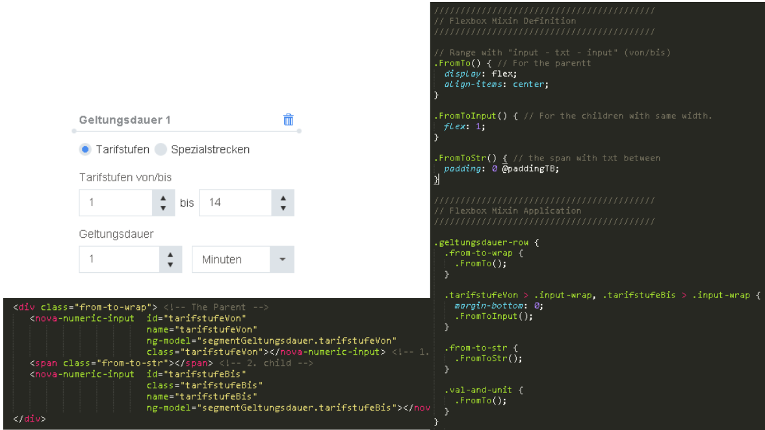Click the 'flex: 1;' code line

click(465, 126)
